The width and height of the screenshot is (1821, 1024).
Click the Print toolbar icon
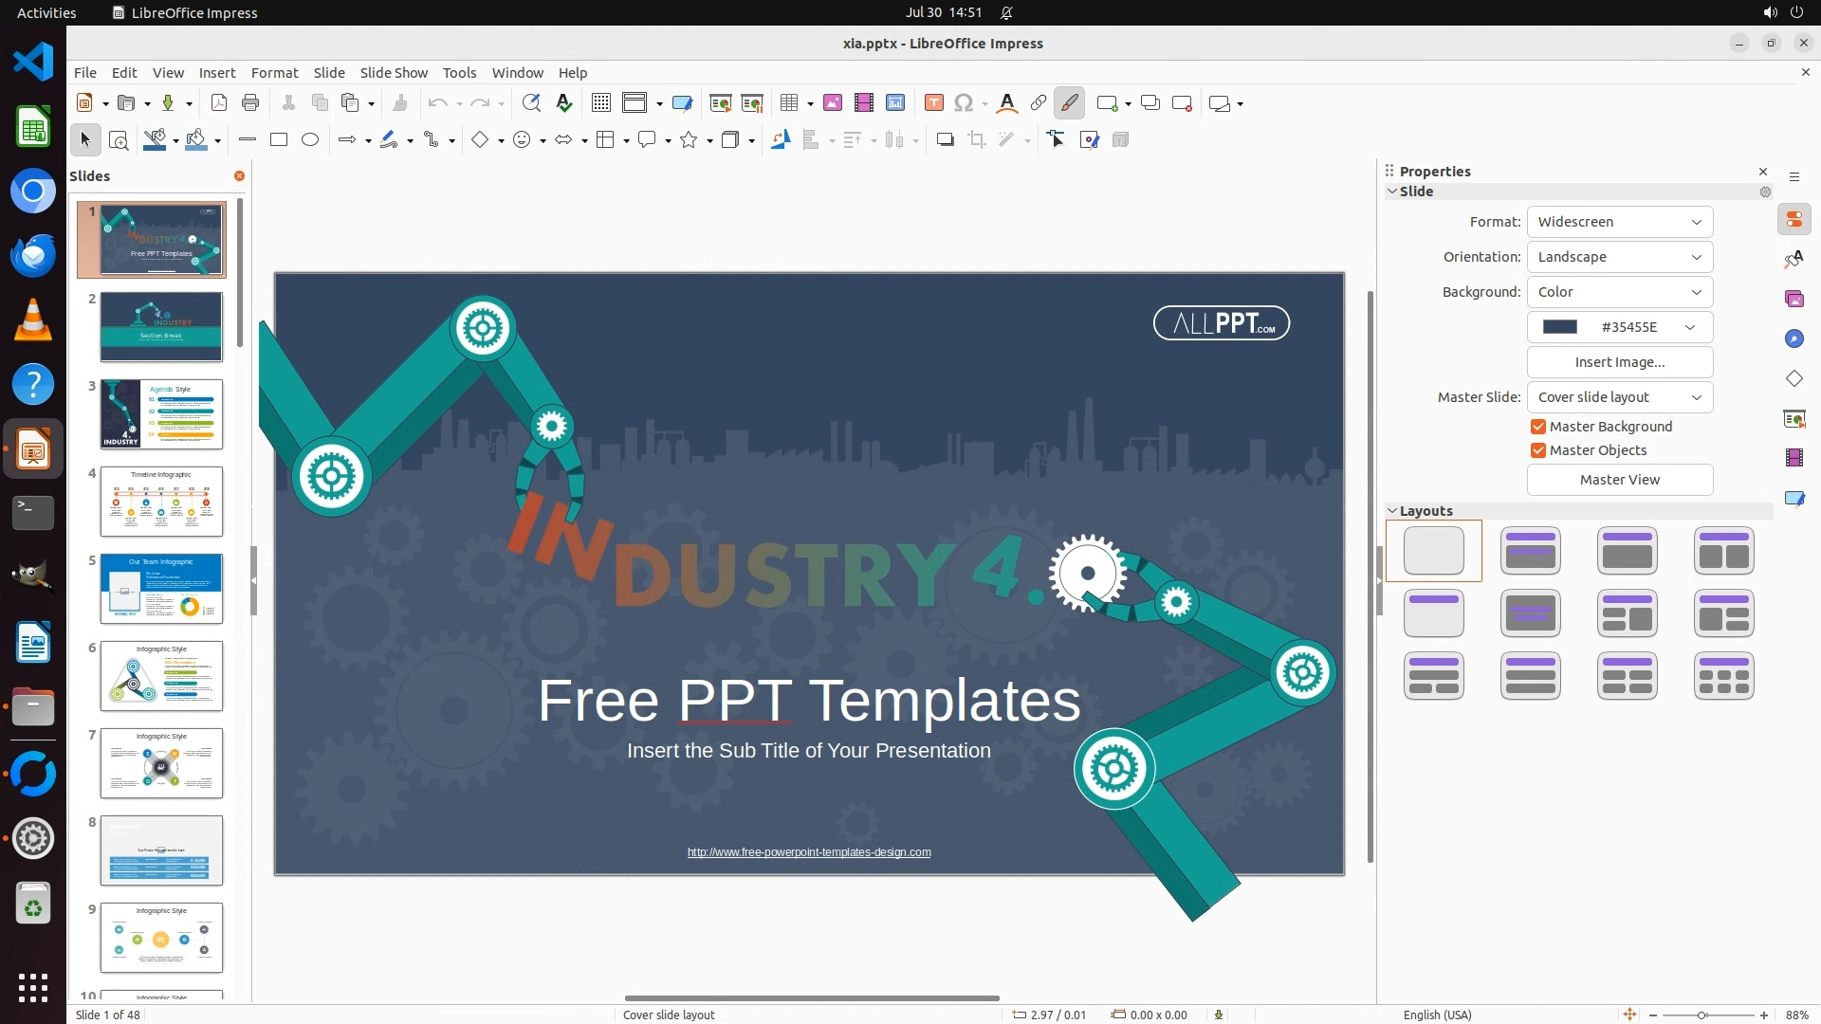(x=250, y=103)
